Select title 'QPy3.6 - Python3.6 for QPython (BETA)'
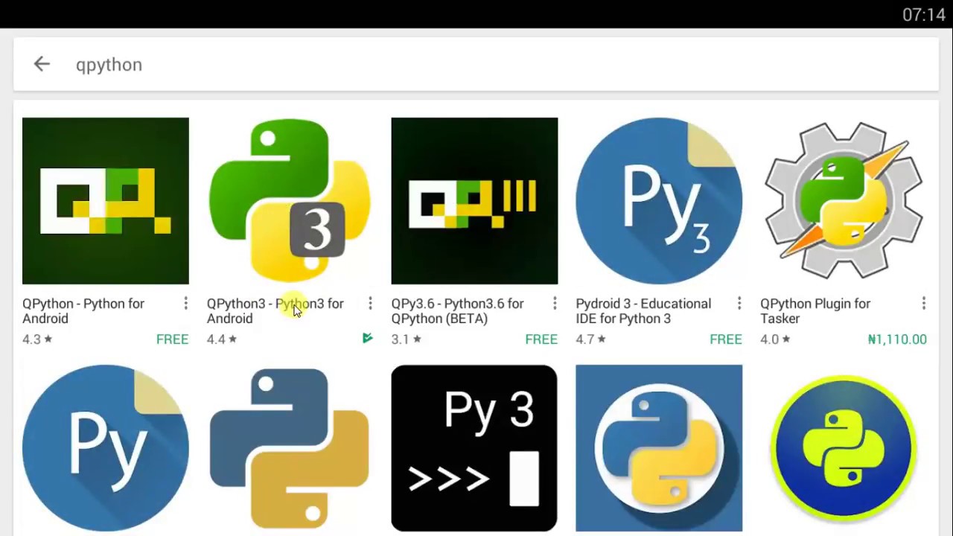Image resolution: width=953 pixels, height=536 pixels. 458,311
